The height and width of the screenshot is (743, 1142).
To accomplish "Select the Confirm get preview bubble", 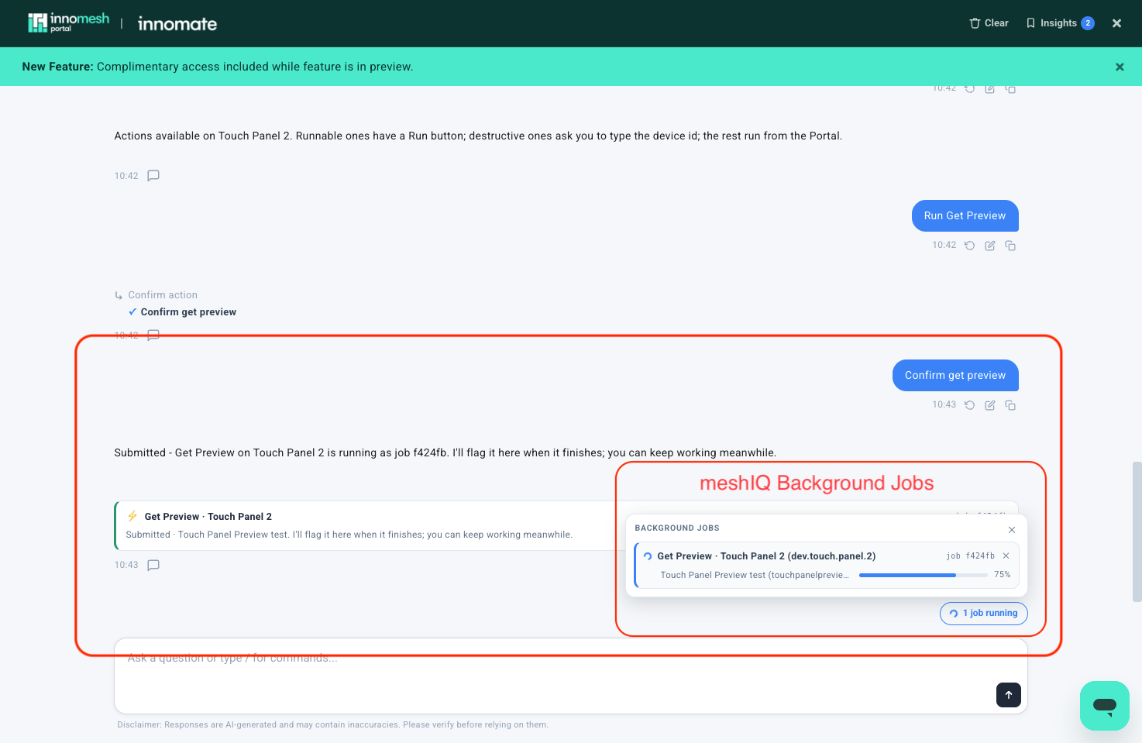I will pos(955,375).
